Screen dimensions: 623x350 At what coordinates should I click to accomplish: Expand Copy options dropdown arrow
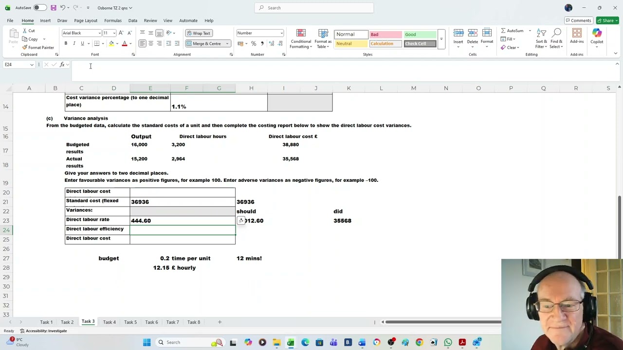click(44, 39)
